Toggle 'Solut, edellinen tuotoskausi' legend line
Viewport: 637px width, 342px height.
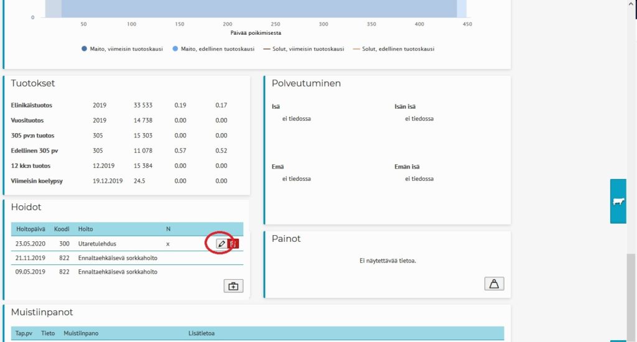pos(393,49)
